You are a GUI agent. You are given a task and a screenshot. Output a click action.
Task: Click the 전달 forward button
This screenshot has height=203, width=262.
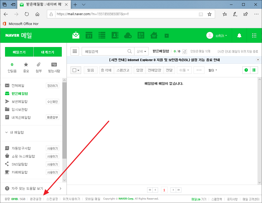[x=169, y=70]
